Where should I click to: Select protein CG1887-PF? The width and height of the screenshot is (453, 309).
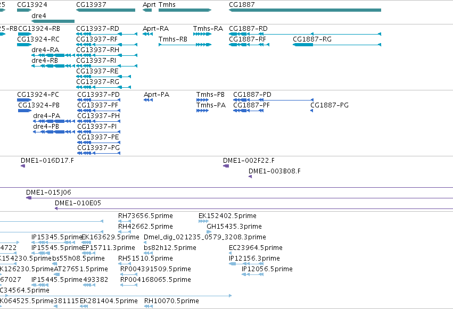pyautogui.click(x=252, y=105)
